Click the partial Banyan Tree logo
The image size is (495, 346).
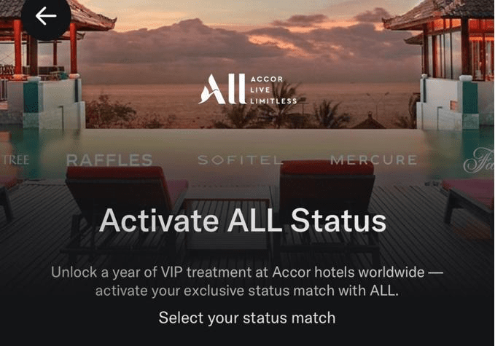click(x=15, y=160)
